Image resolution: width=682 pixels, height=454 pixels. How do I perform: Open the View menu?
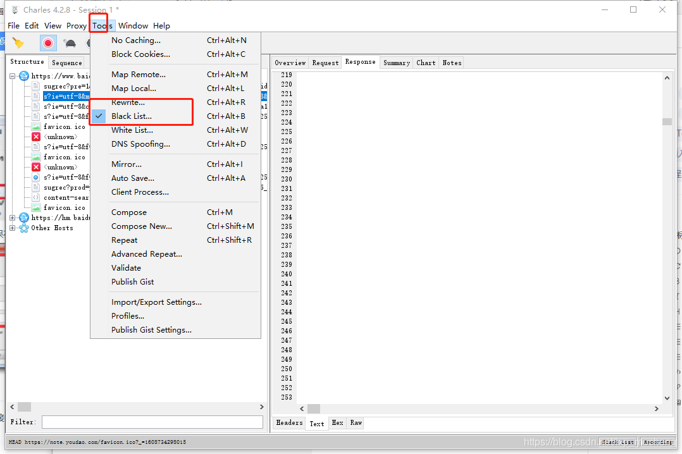coord(53,26)
